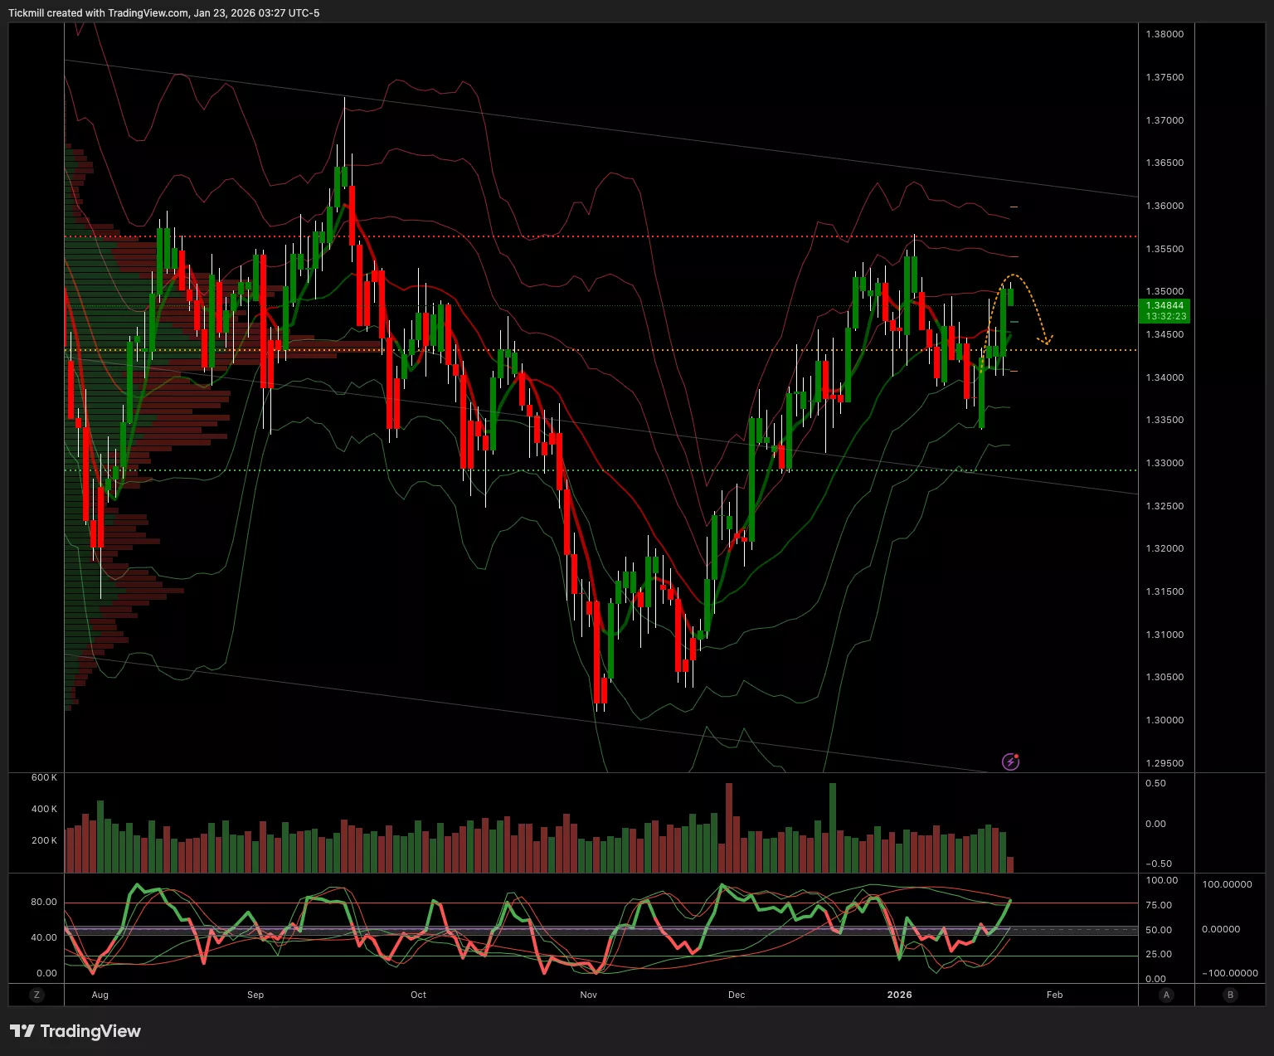Viewport: 1274px width, 1056px height.
Task: Toggle the B scale button at bottom right
Action: [x=1230, y=995]
